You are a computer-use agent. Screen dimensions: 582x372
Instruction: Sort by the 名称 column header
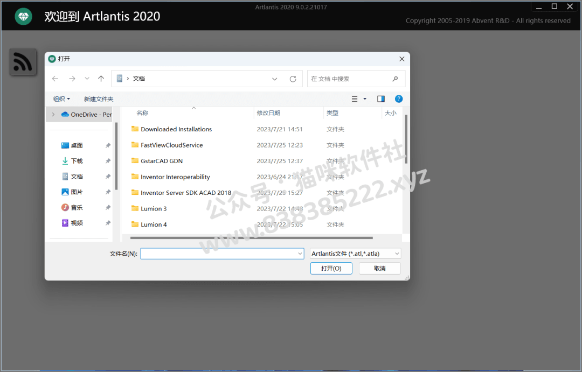tap(142, 113)
